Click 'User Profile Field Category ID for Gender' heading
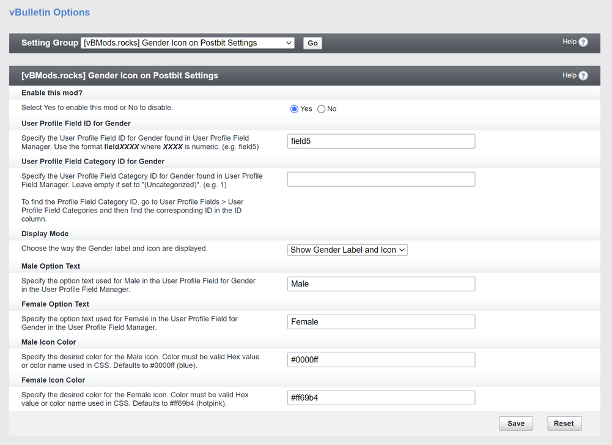612x445 pixels. pyautogui.click(x=93, y=162)
